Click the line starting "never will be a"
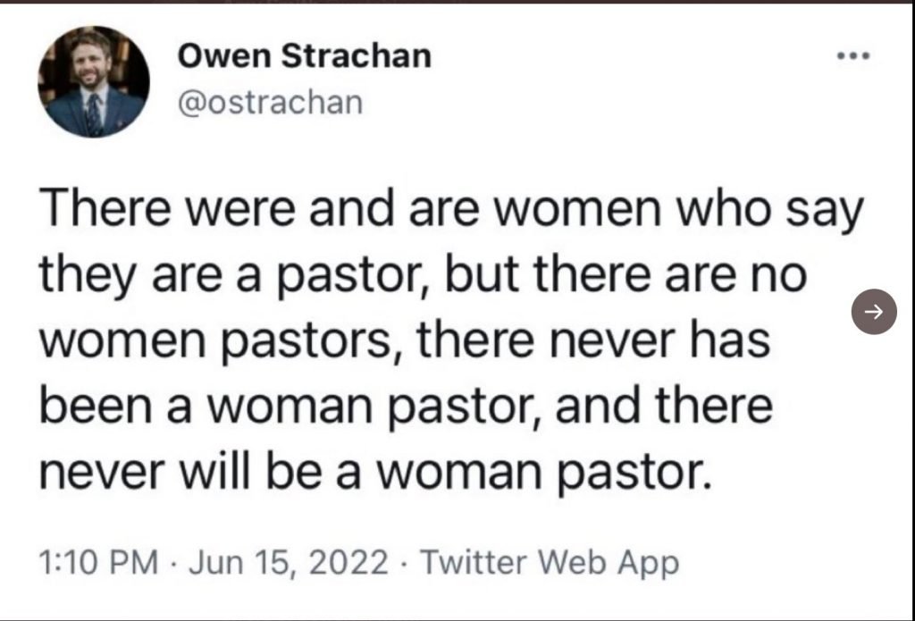 point(376,473)
